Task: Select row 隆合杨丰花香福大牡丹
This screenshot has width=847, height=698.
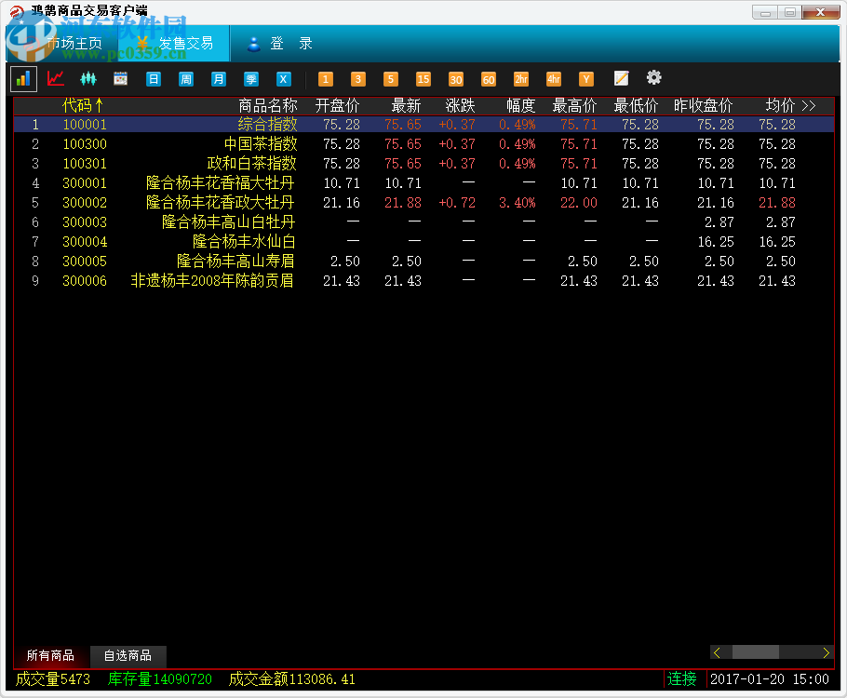Action: pos(423,183)
